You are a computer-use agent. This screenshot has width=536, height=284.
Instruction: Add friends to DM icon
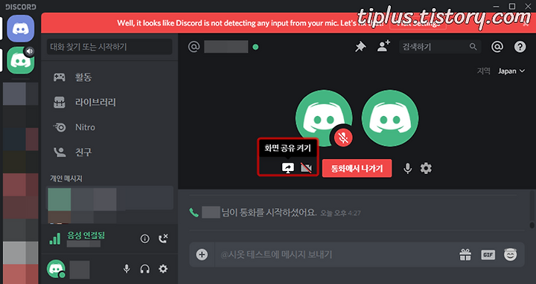[x=383, y=46]
